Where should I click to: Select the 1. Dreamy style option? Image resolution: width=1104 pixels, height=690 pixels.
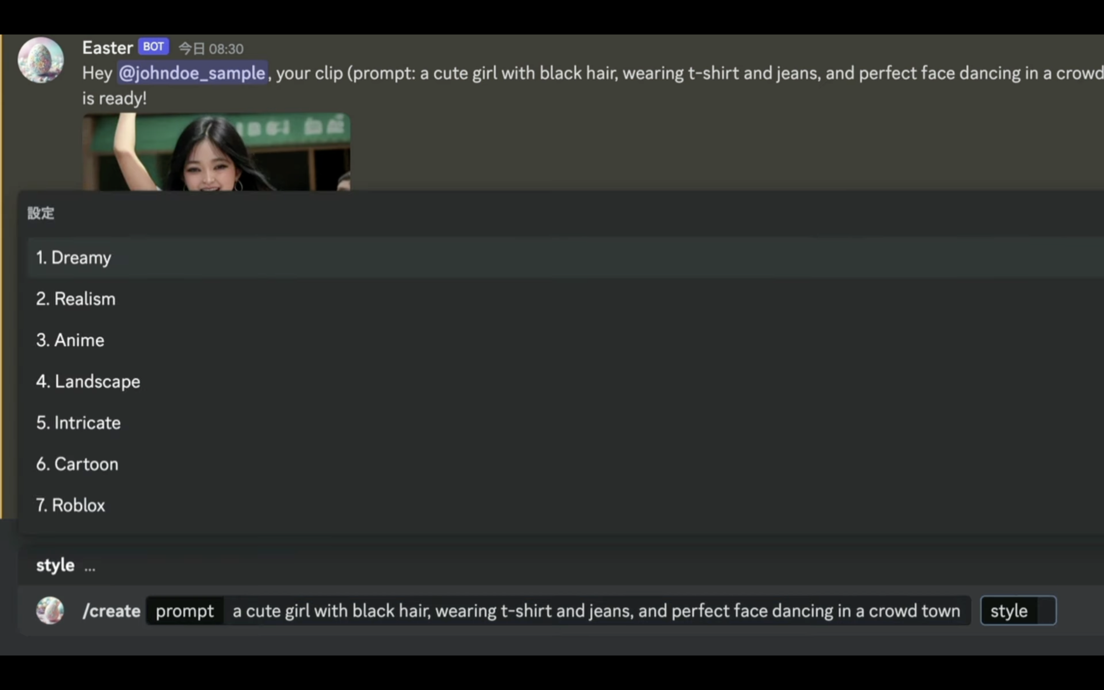click(566, 257)
